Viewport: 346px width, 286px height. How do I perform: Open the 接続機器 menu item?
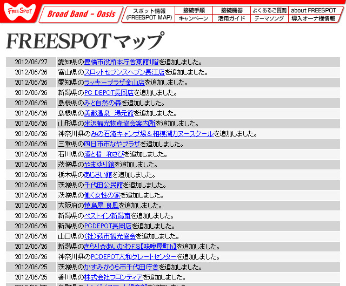point(232,10)
